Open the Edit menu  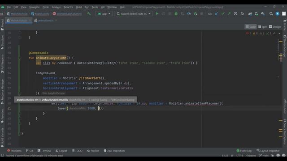[x=16, y=7]
